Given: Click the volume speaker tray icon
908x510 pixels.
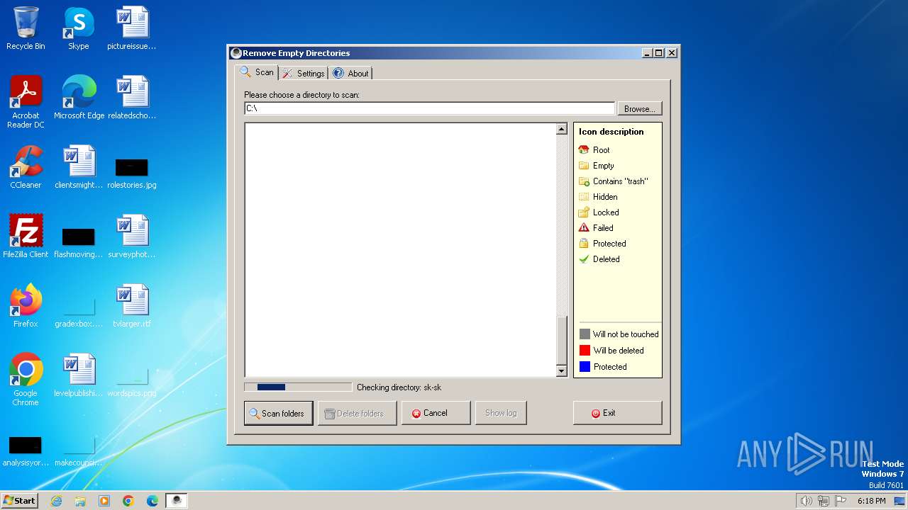Looking at the screenshot, I should pos(806,501).
